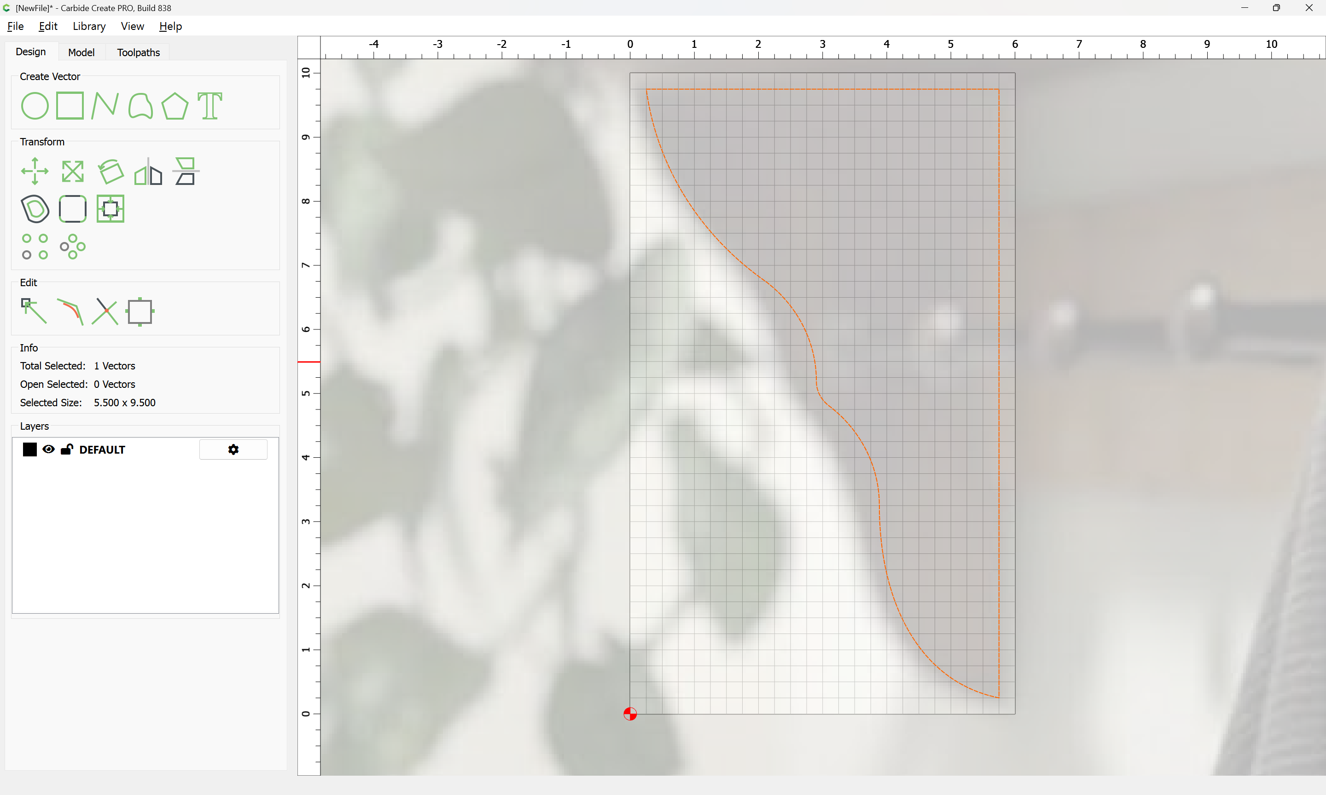1326x795 pixels.
Task: Switch to the Toolpaths tab
Action: tap(138, 52)
